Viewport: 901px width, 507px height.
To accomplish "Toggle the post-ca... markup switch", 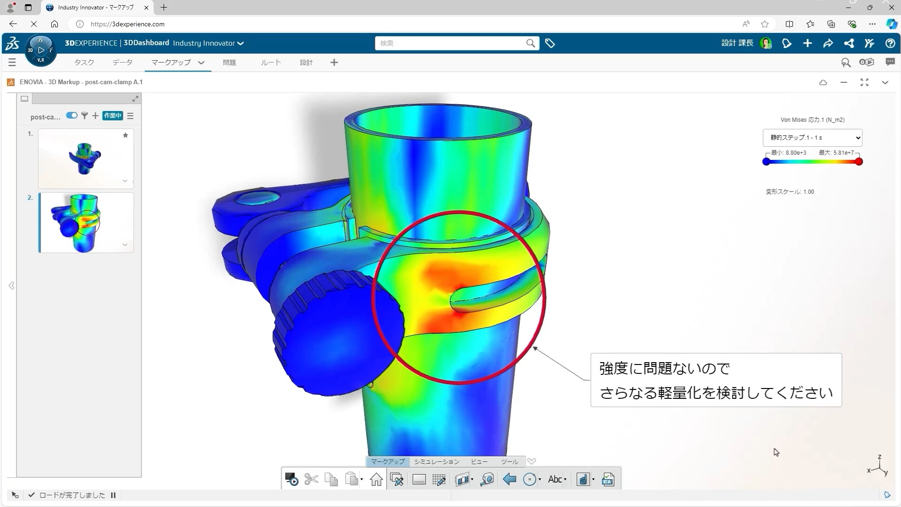I will (71, 116).
